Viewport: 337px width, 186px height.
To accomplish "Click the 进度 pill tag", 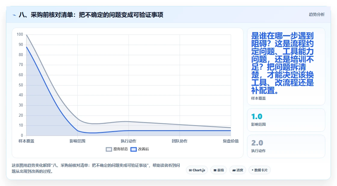I will (x=238, y=170).
